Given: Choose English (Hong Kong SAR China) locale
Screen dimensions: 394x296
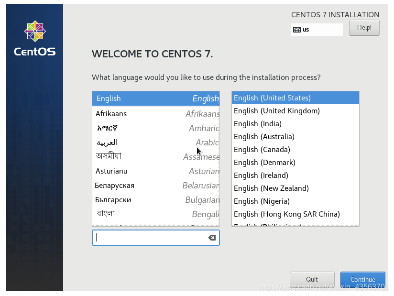Looking at the screenshot, I should click(x=295, y=214).
